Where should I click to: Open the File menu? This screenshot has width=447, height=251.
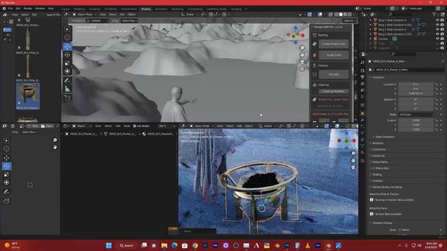pos(10,8)
